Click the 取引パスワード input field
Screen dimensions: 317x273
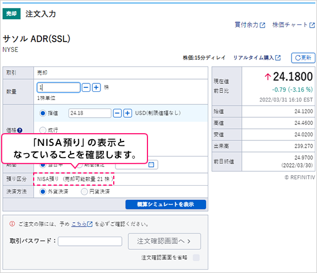90,242
